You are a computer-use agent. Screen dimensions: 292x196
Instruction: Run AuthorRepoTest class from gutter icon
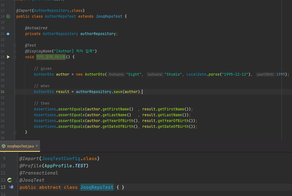[x=8, y=16]
